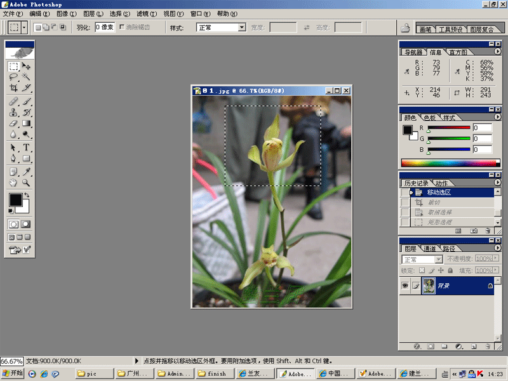
Task: Select the Slice tool
Action: click(26, 88)
